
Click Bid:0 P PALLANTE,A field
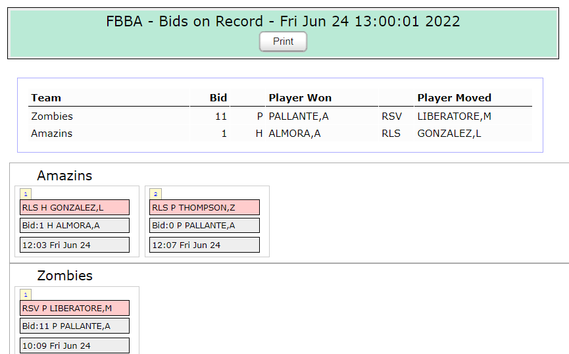[205, 226]
